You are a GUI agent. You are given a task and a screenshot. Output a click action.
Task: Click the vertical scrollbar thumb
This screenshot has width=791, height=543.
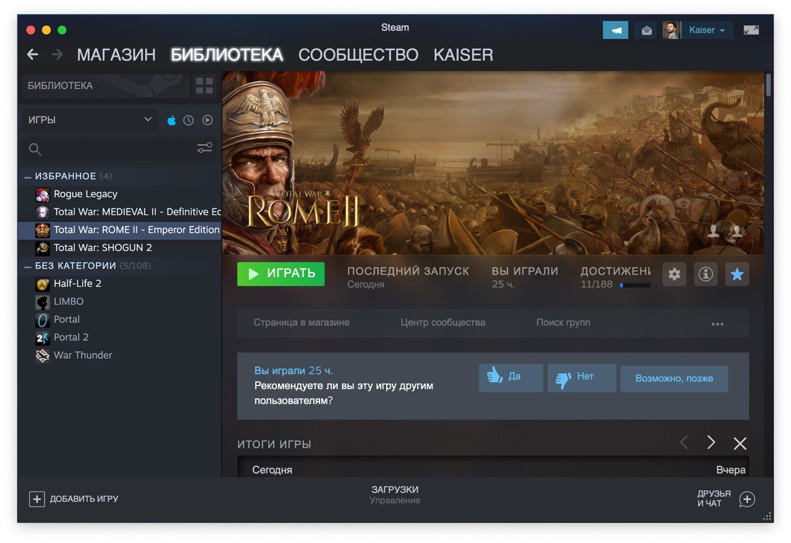768,85
